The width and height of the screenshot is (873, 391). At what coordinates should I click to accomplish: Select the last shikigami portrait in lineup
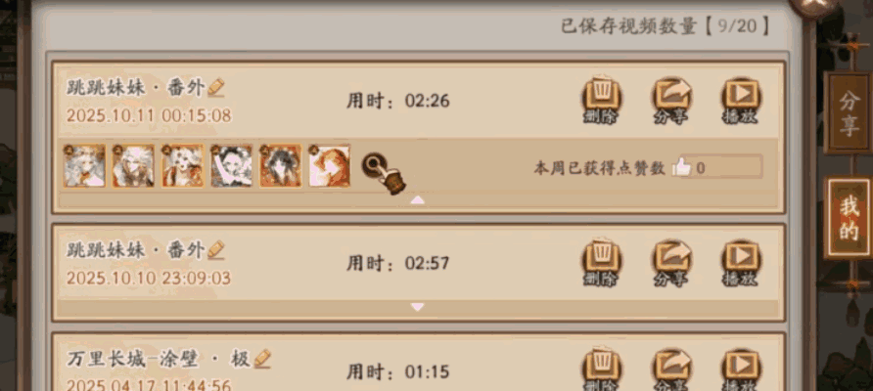click(329, 166)
